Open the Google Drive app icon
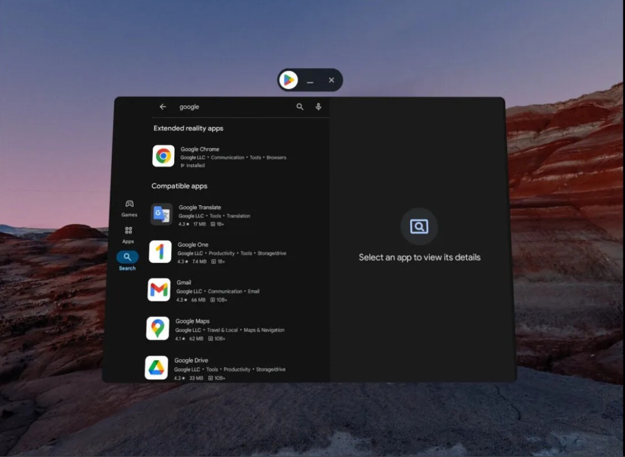Image resolution: width=625 pixels, height=457 pixels. [x=156, y=368]
